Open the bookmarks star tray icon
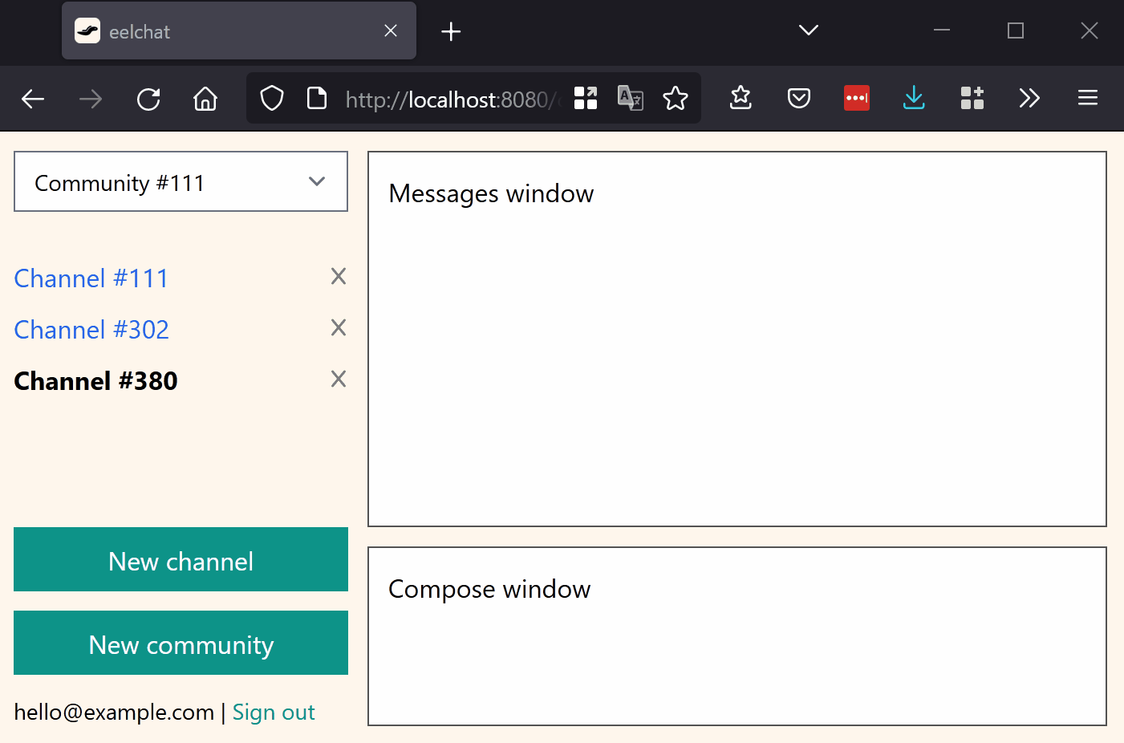 click(x=741, y=98)
